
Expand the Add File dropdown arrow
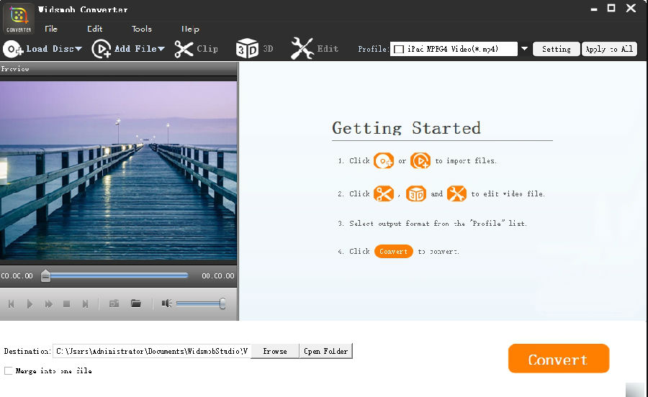tap(161, 49)
